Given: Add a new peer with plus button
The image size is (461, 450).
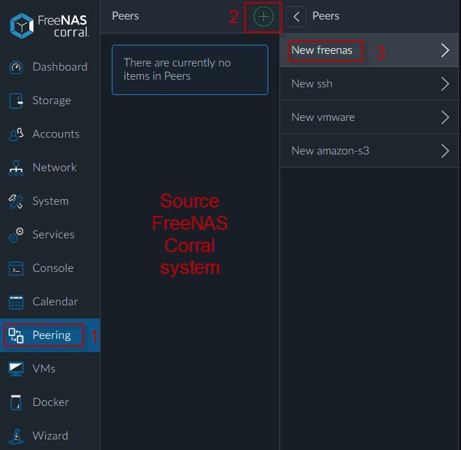Looking at the screenshot, I should (x=263, y=17).
